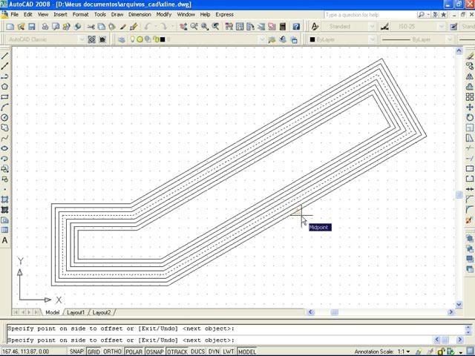Click the Save drawing icon
Image resolution: width=475 pixels, height=356 pixels.
pyautogui.click(x=31, y=27)
